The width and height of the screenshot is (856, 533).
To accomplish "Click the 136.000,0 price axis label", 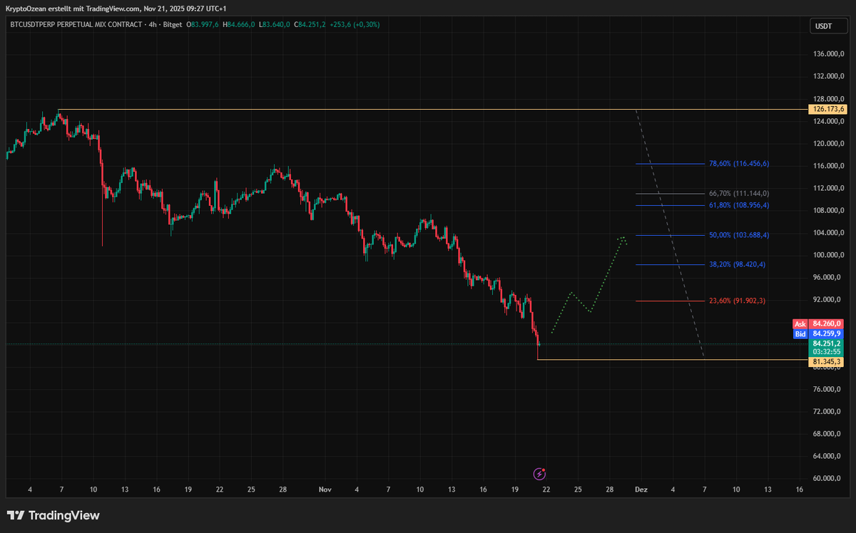I will pyautogui.click(x=828, y=54).
